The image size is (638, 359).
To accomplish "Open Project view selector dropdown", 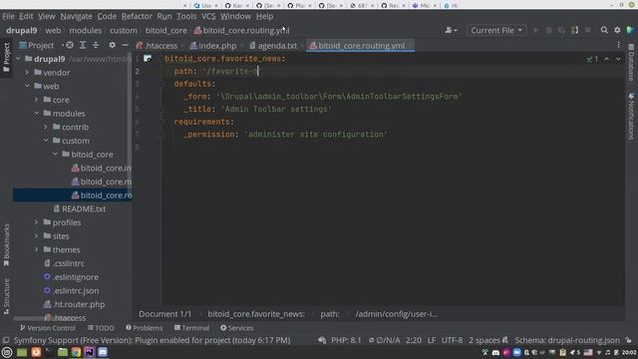I will [40, 45].
